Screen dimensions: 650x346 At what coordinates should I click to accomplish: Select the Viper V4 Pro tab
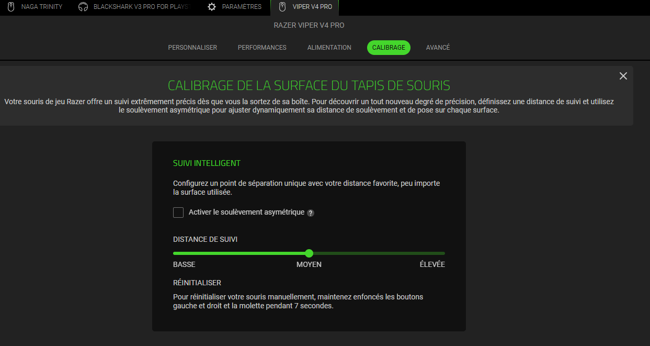[305, 7]
